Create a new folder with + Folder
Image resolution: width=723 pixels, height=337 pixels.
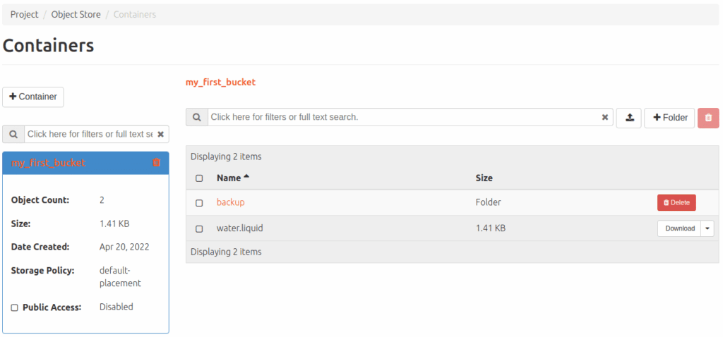[669, 118]
